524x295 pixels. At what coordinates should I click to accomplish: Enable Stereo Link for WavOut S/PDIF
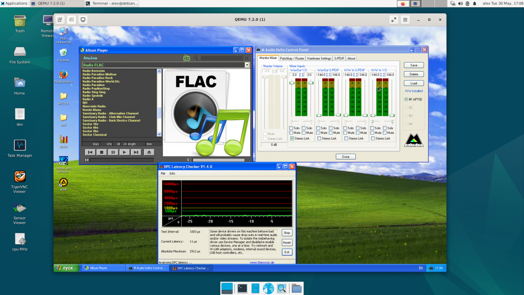point(319,139)
